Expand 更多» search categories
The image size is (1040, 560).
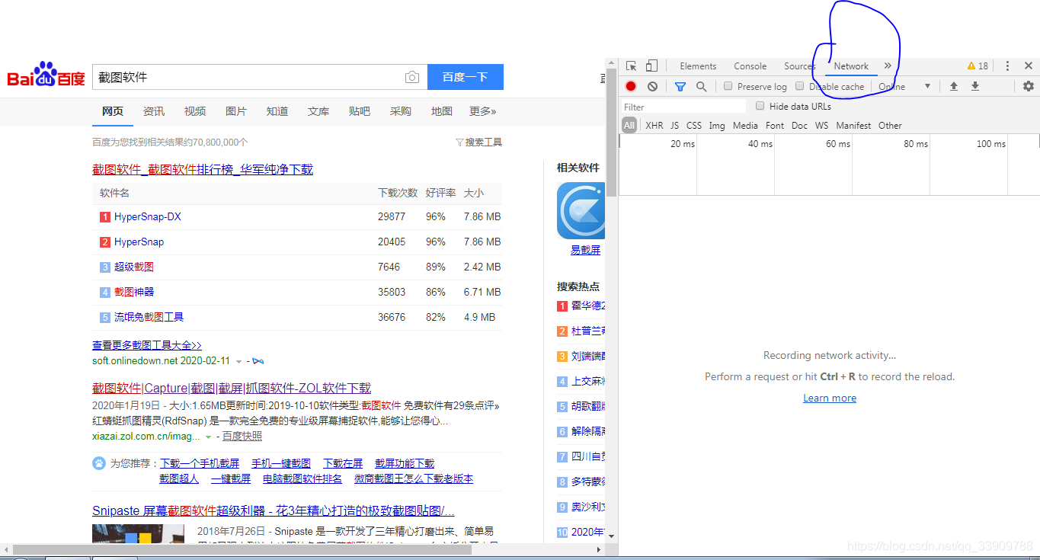(x=483, y=111)
